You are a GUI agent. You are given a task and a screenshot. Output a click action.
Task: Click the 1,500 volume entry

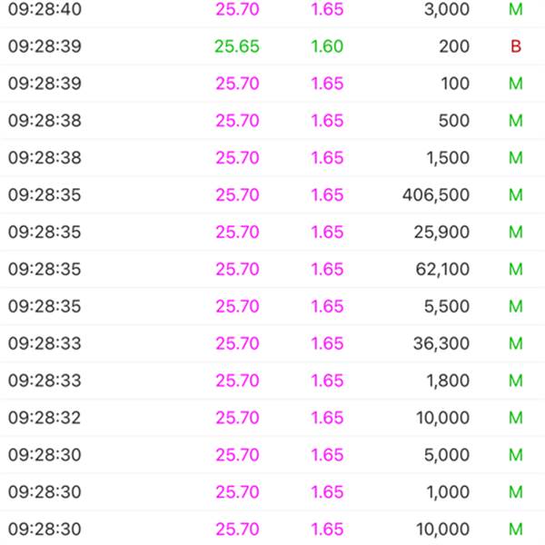[x=449, y=158]
